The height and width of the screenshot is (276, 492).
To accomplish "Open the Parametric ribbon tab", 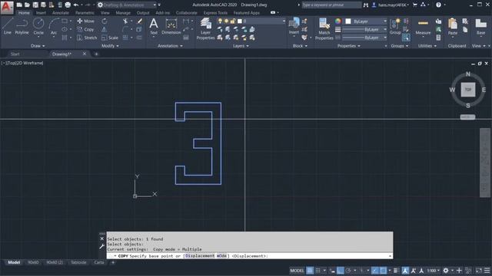I will point(85,13).
